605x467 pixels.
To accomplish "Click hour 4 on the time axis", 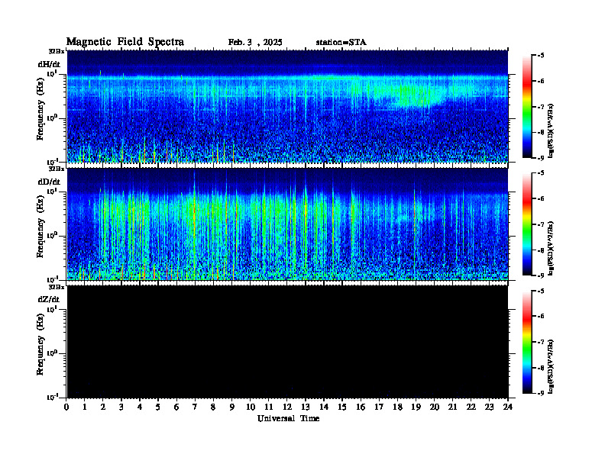I will [140, 407].
